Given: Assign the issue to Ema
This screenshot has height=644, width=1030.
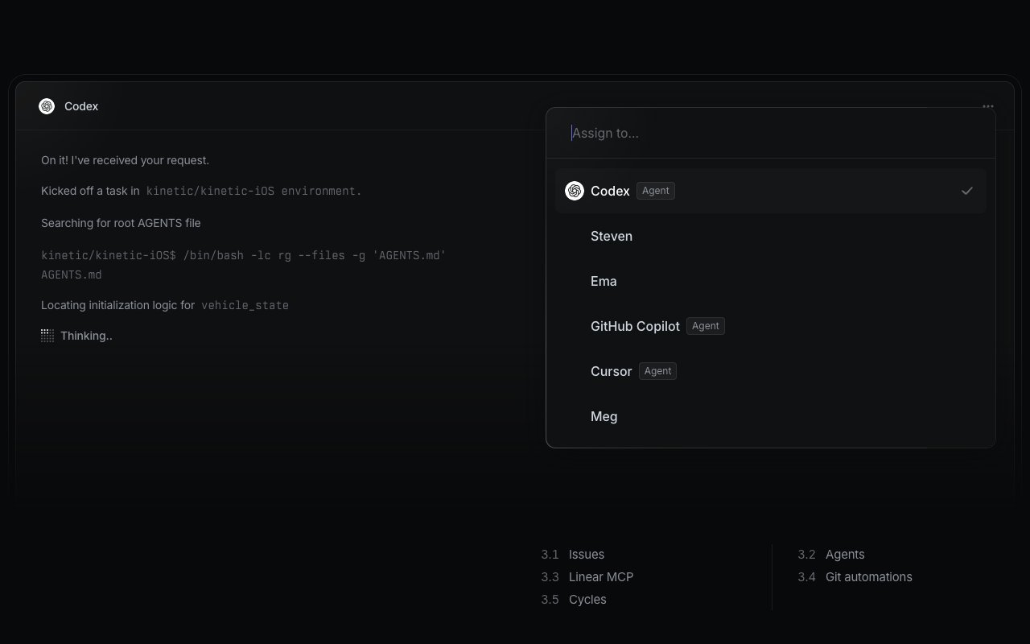Looking at the screenshot, I should click(771, 281).
